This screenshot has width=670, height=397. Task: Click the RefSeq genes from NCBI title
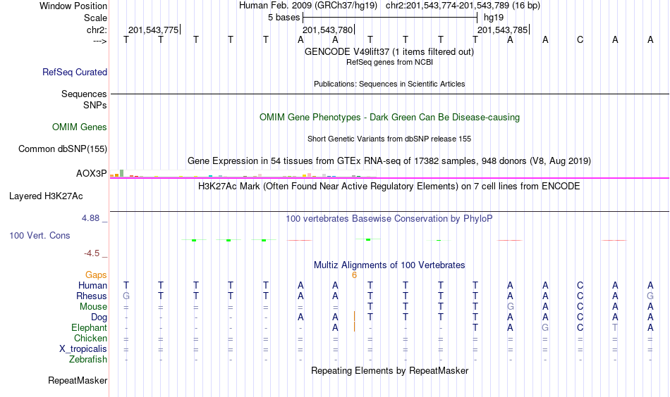pos(389,62)
